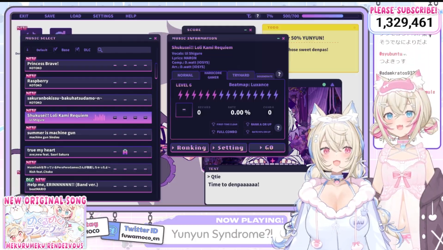
Task: Click equalizer bars icon on Shukusei row
Action: click(99, 117)
